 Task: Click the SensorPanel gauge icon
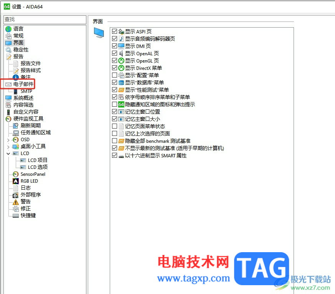tap(16, 174)
